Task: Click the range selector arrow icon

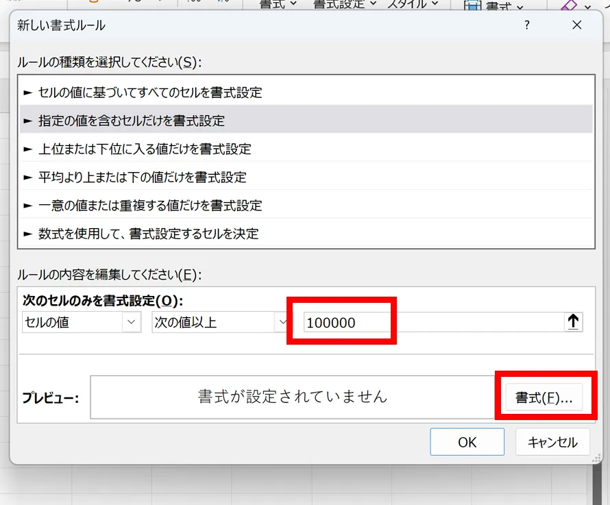Action: click(574, 322)
